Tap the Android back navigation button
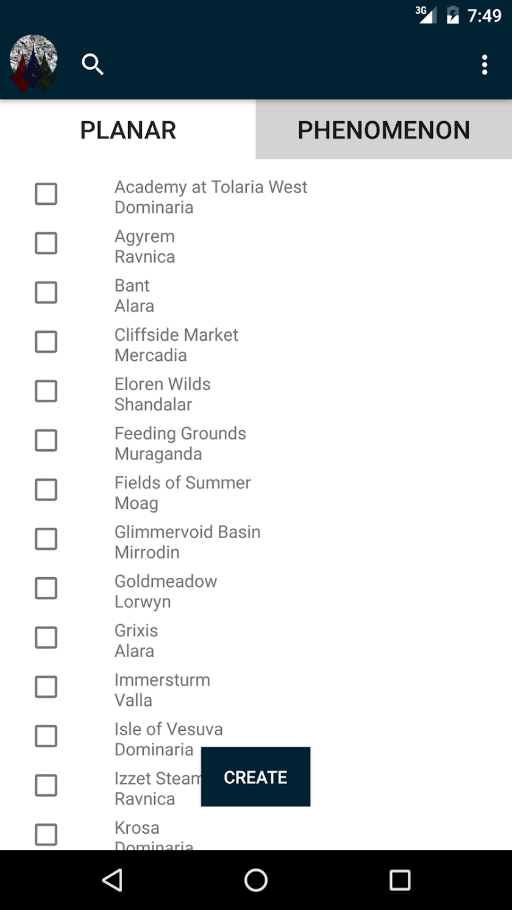 click(x=112, y=880)
